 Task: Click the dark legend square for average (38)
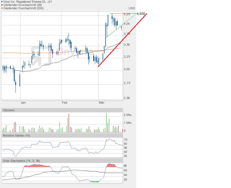pos(2,5)
